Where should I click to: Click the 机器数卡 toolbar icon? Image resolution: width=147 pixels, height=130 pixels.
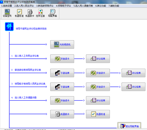coord(30,13)
